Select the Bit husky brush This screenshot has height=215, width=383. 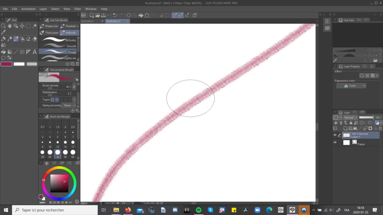click(58, 40)
